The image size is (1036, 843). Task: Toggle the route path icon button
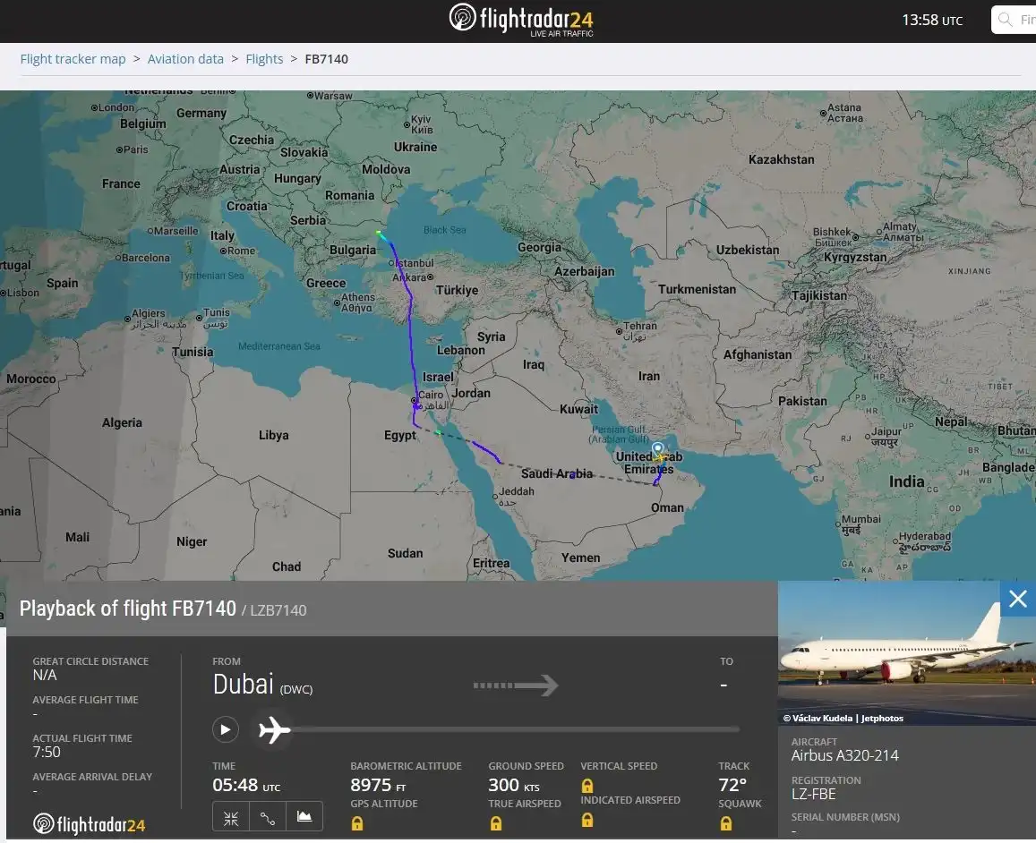pyautogui.click(x=268, y=817)
